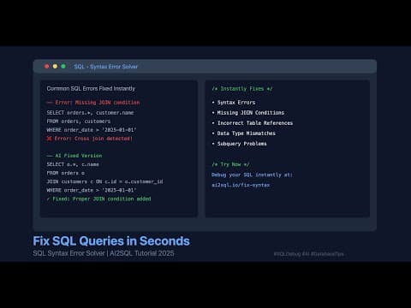Click the 'FROM orders o' line
Image resolution: width=411 pixels, height=308 pixels.
pyautogui.click(x=66, y=173)
